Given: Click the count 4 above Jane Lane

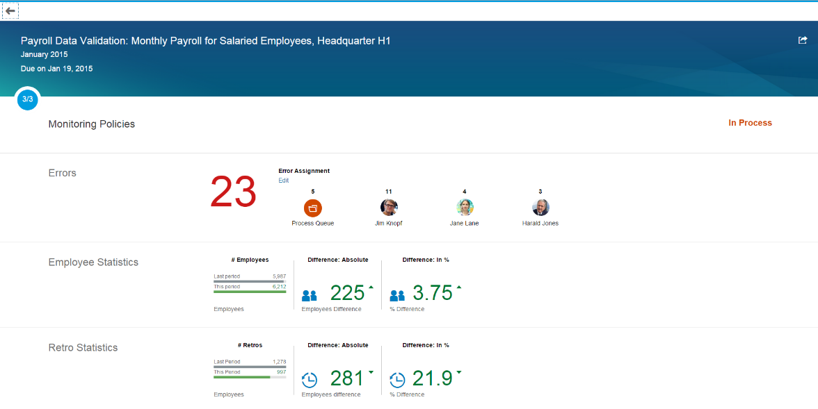Looking at the screenshot, I should 465,192.
